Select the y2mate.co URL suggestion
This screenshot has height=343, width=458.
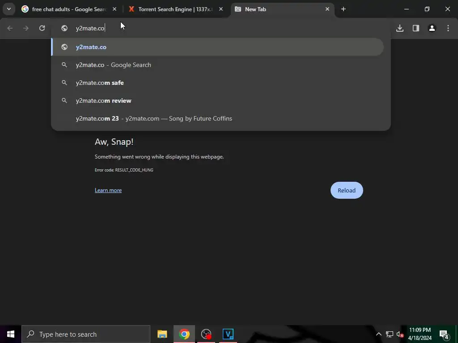click(217, 47)
